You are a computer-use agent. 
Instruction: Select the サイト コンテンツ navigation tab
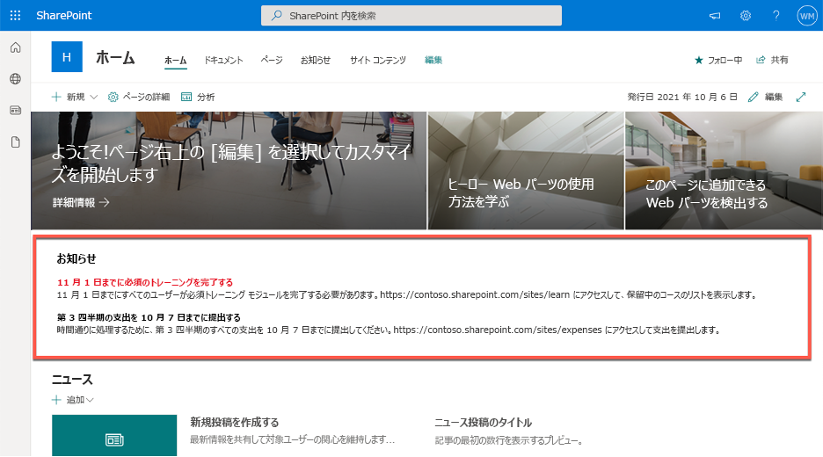click(378, 61)
